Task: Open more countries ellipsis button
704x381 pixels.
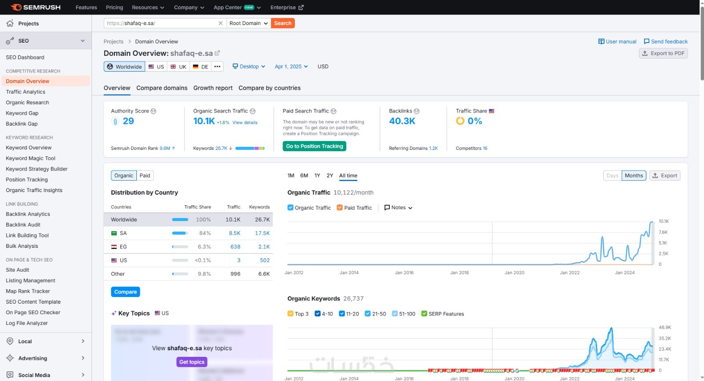Action: click(x=217, y=66)
